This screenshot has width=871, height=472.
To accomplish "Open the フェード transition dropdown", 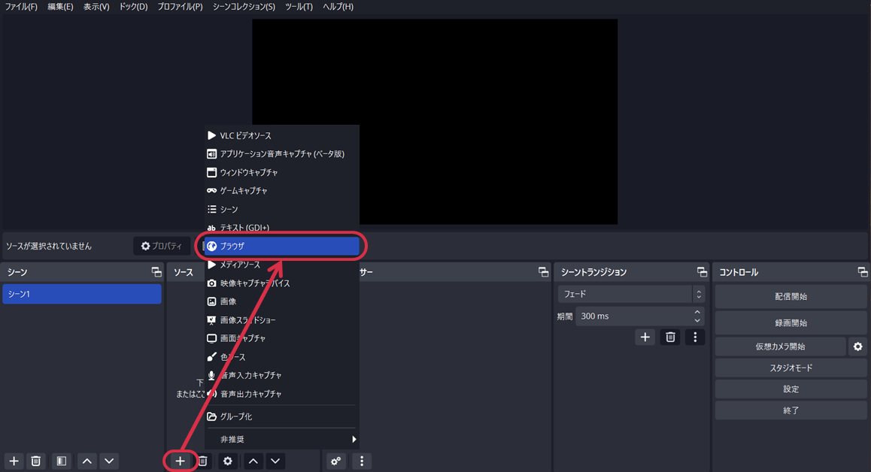I will pyautogui.click(x=630, y=294).
